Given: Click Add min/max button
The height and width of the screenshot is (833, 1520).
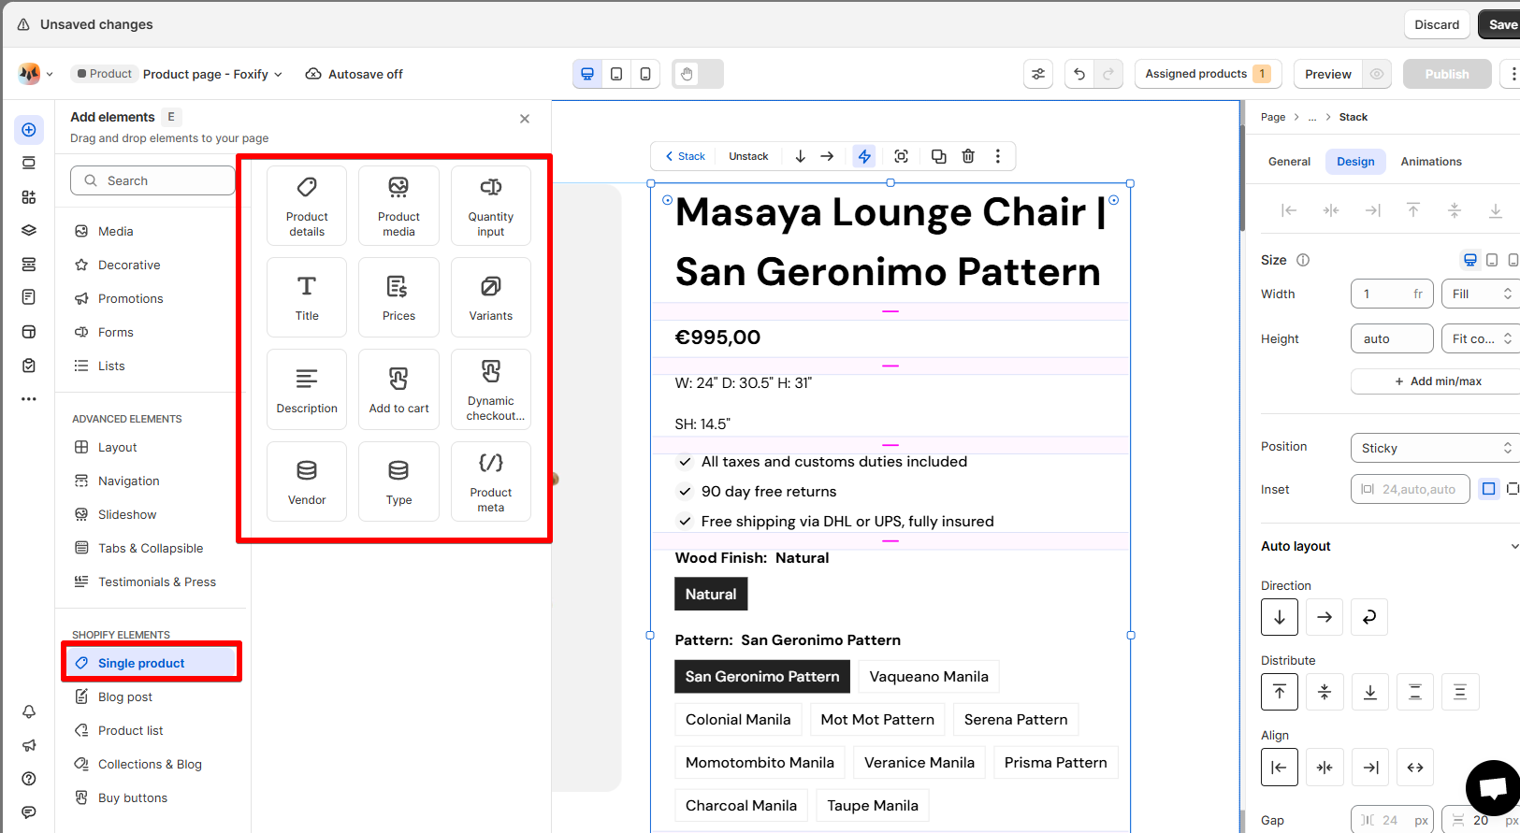Looking at the screenshot, I should (x=1438, y=381).
